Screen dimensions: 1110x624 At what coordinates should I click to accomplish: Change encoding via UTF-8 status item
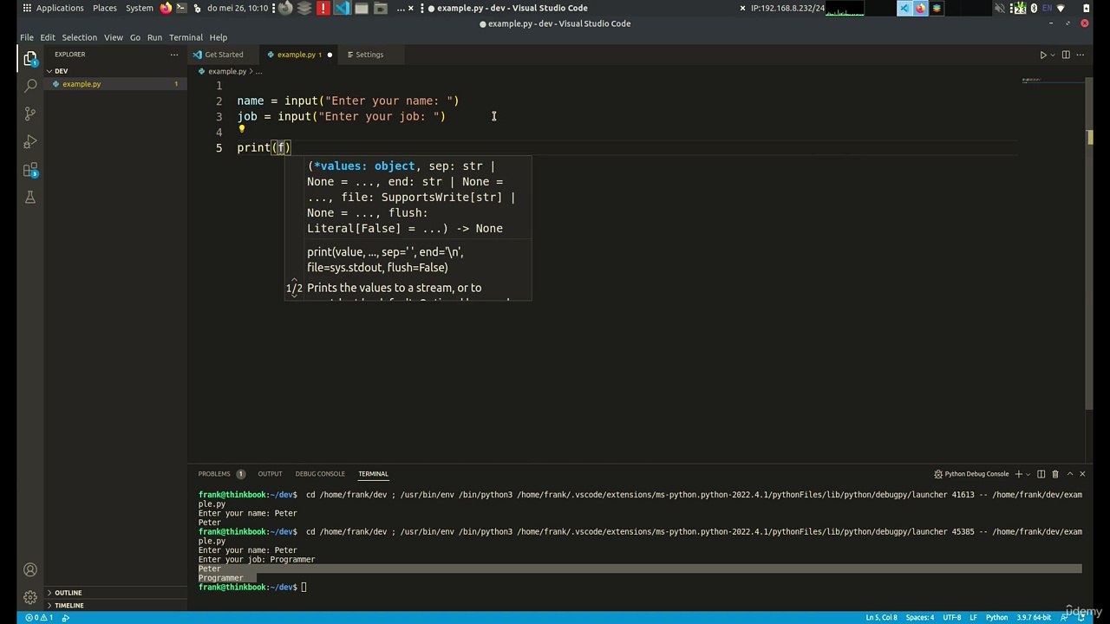(x=951, y=618)
